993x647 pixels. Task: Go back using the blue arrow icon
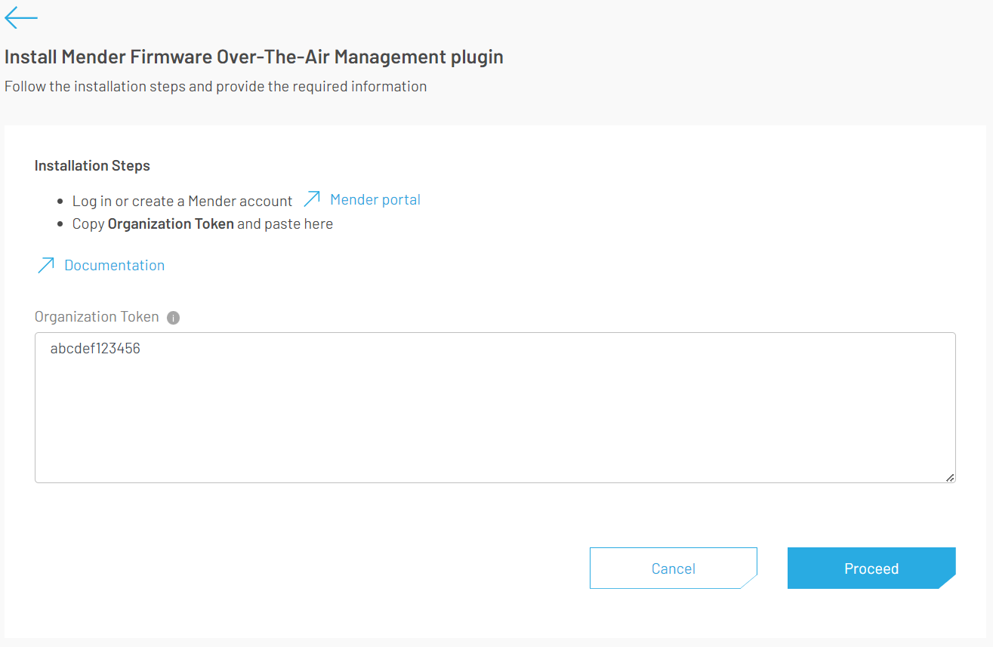20,17
